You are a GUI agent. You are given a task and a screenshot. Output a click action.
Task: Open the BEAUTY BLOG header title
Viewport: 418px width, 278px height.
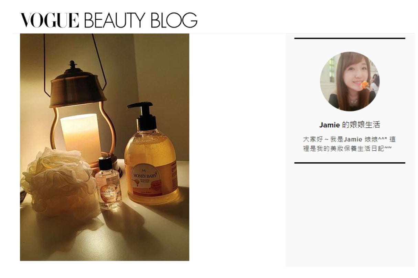[x=141, y=20]
